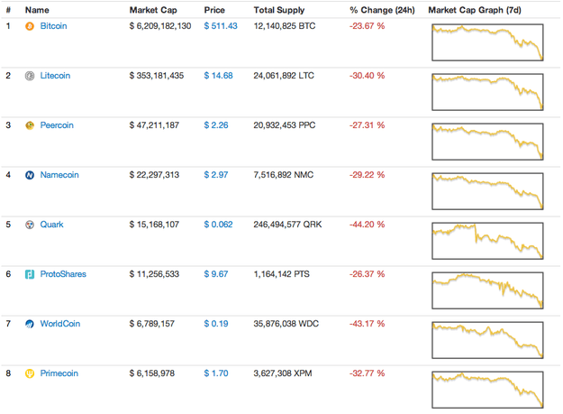Screen dimensions: 563x414
Task: Open the WorldCoin name link
Action: [x=60, y=324]
